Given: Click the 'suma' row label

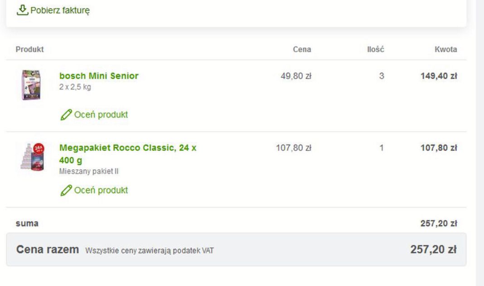Looking at the screenshot, I should point(27,223).
